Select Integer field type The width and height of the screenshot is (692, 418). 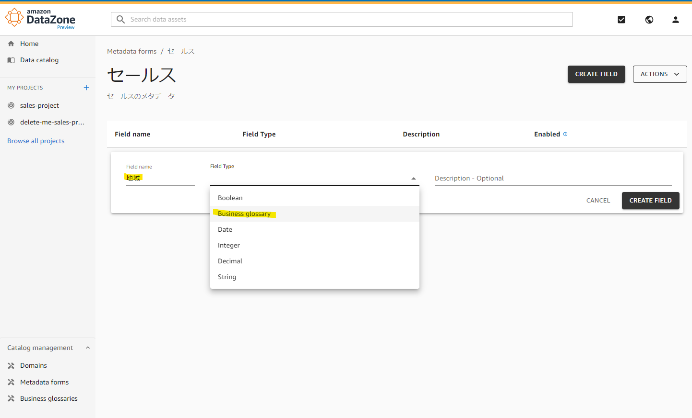[315, 245]
